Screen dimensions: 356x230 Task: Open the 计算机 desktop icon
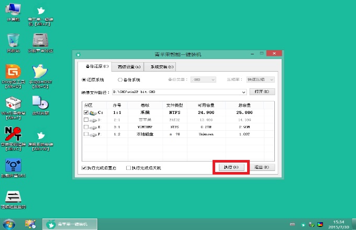(x=13, y=12)
